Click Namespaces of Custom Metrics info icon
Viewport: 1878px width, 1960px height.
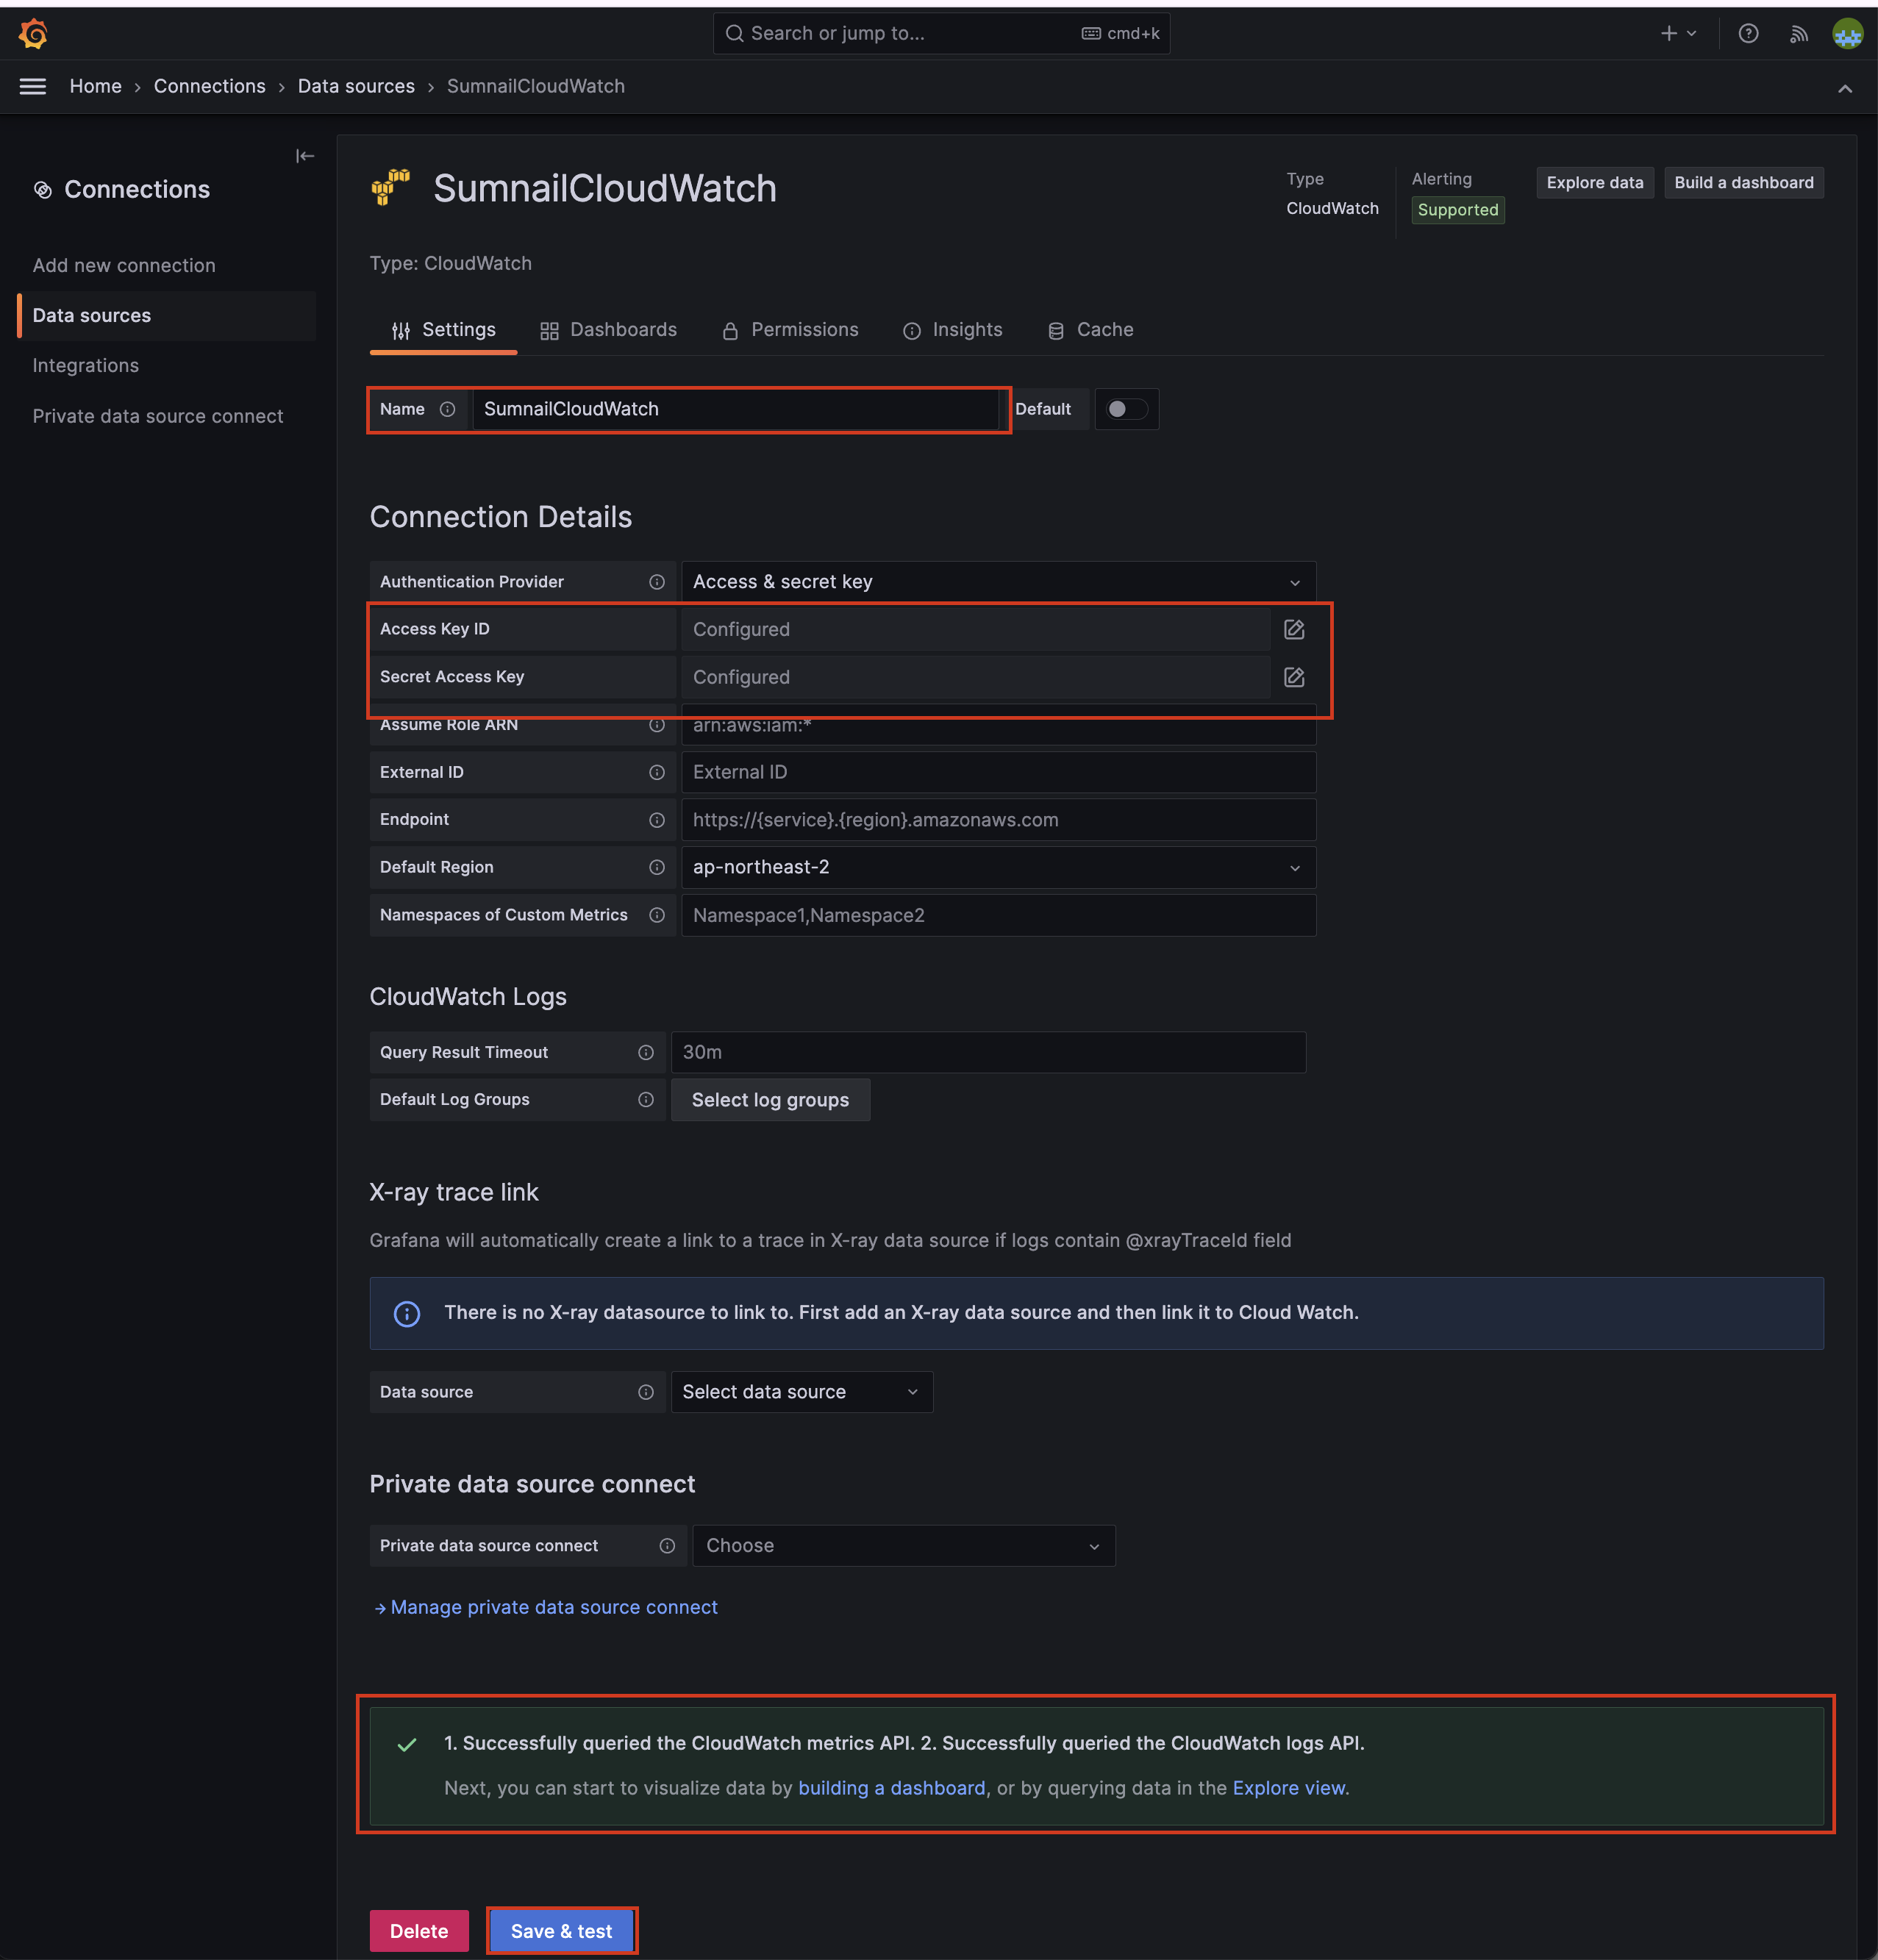tap(657, 915)
